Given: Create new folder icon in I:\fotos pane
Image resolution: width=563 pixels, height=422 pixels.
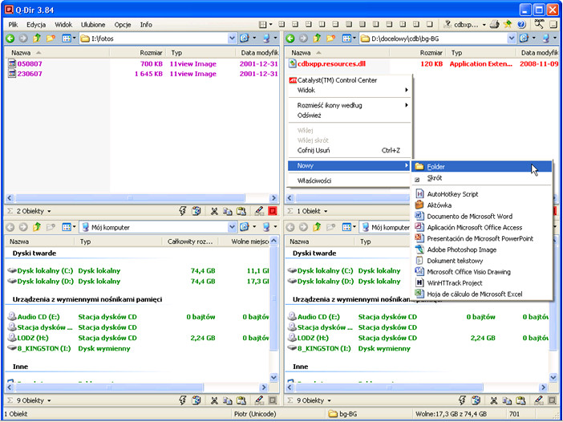Looking at the screenshot, I should (51, 38).
